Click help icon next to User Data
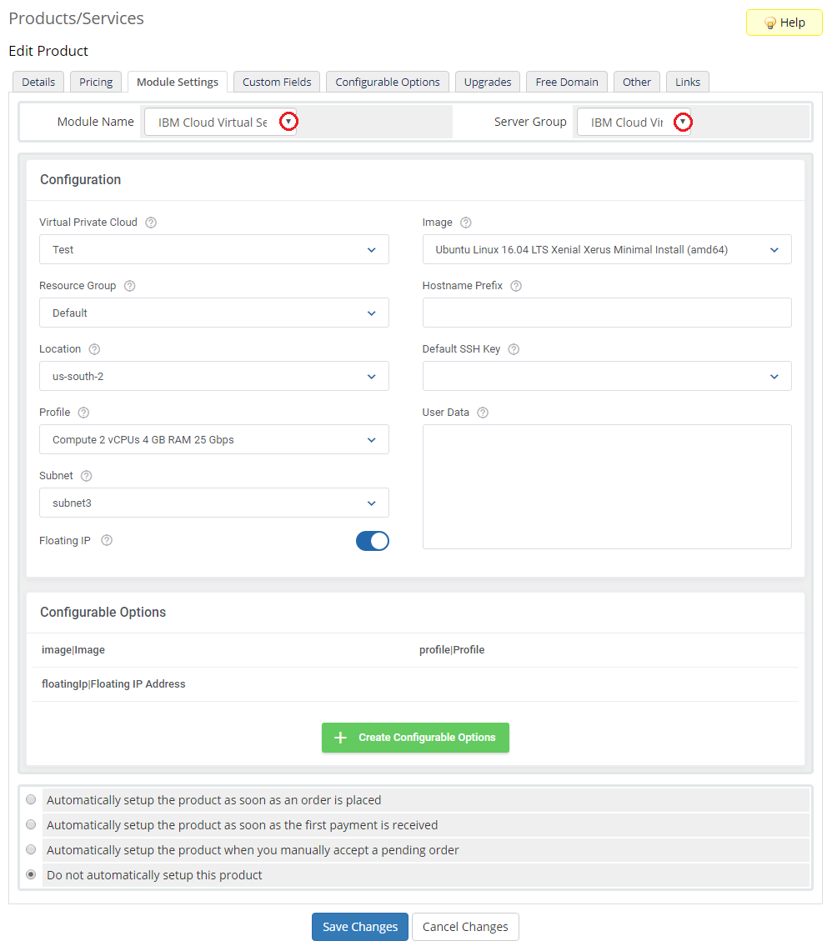The height and width of the screenshot is (951, 832). (483, 413)
